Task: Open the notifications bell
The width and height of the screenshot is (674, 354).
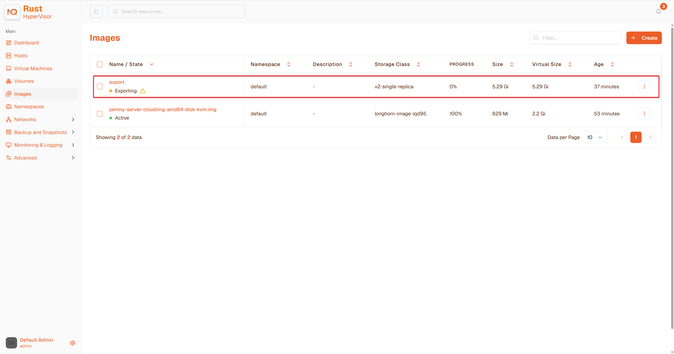Action: tap(658, 12)
